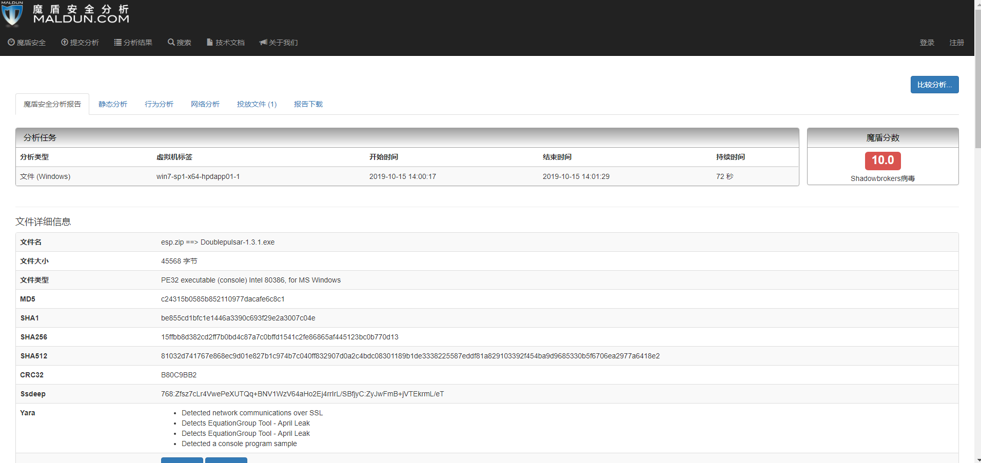Click the Shadowbrokers病毒 label
Viewport: 981px width, 463px height.
tap(883, 178)
